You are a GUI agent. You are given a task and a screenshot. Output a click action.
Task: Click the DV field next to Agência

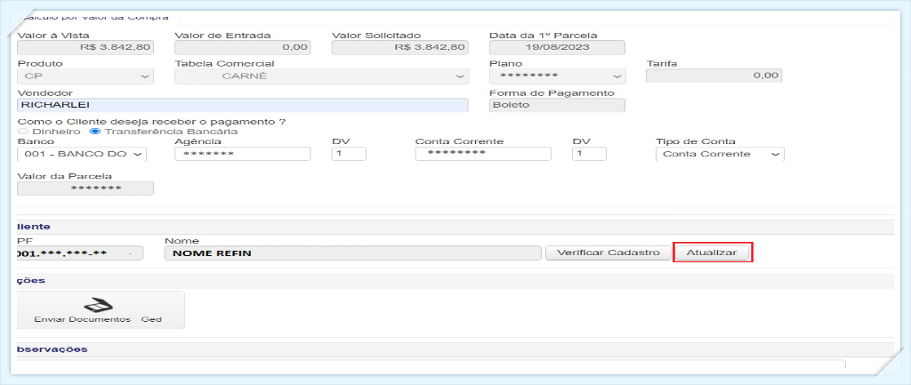349,154
